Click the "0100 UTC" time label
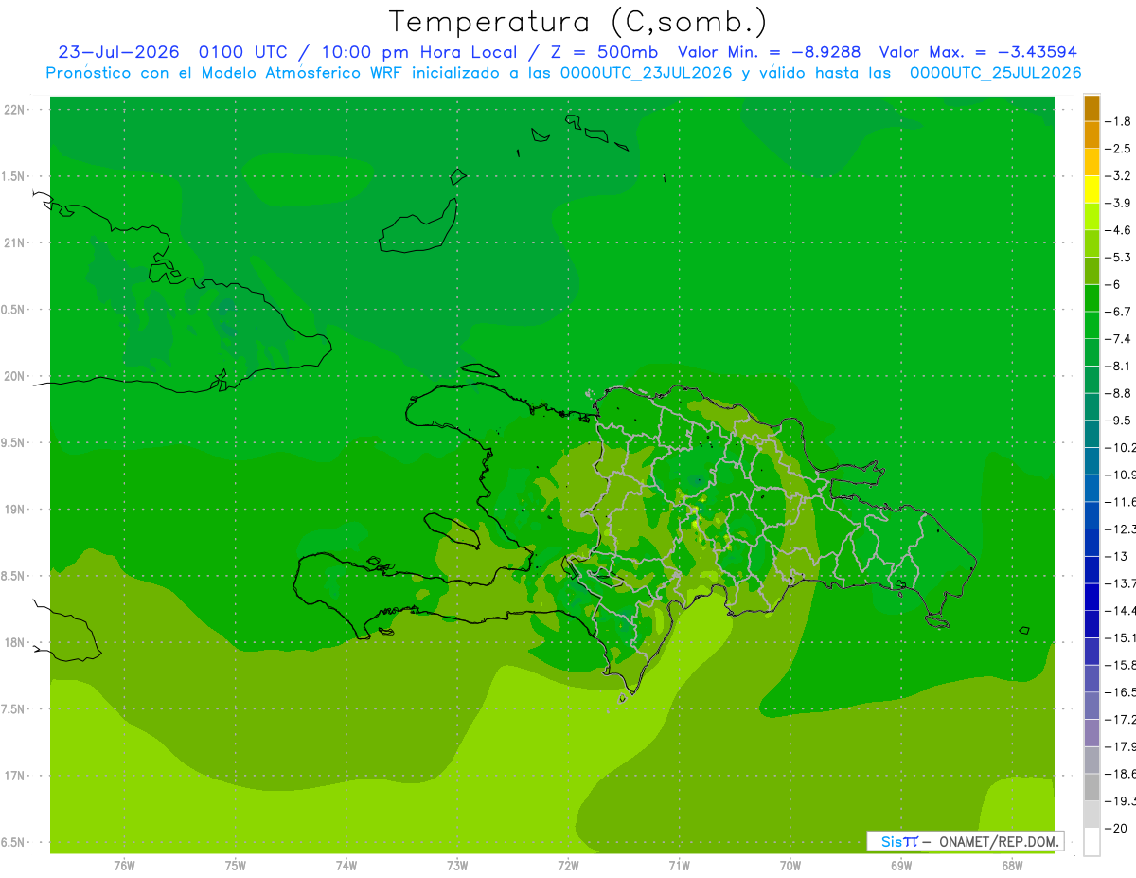Image resolution: width=1136 pixels, height=878 pixels. (x=243, y=52)
